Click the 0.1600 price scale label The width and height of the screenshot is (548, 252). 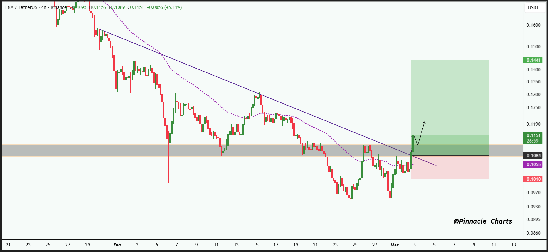click(x=533, y=25)
